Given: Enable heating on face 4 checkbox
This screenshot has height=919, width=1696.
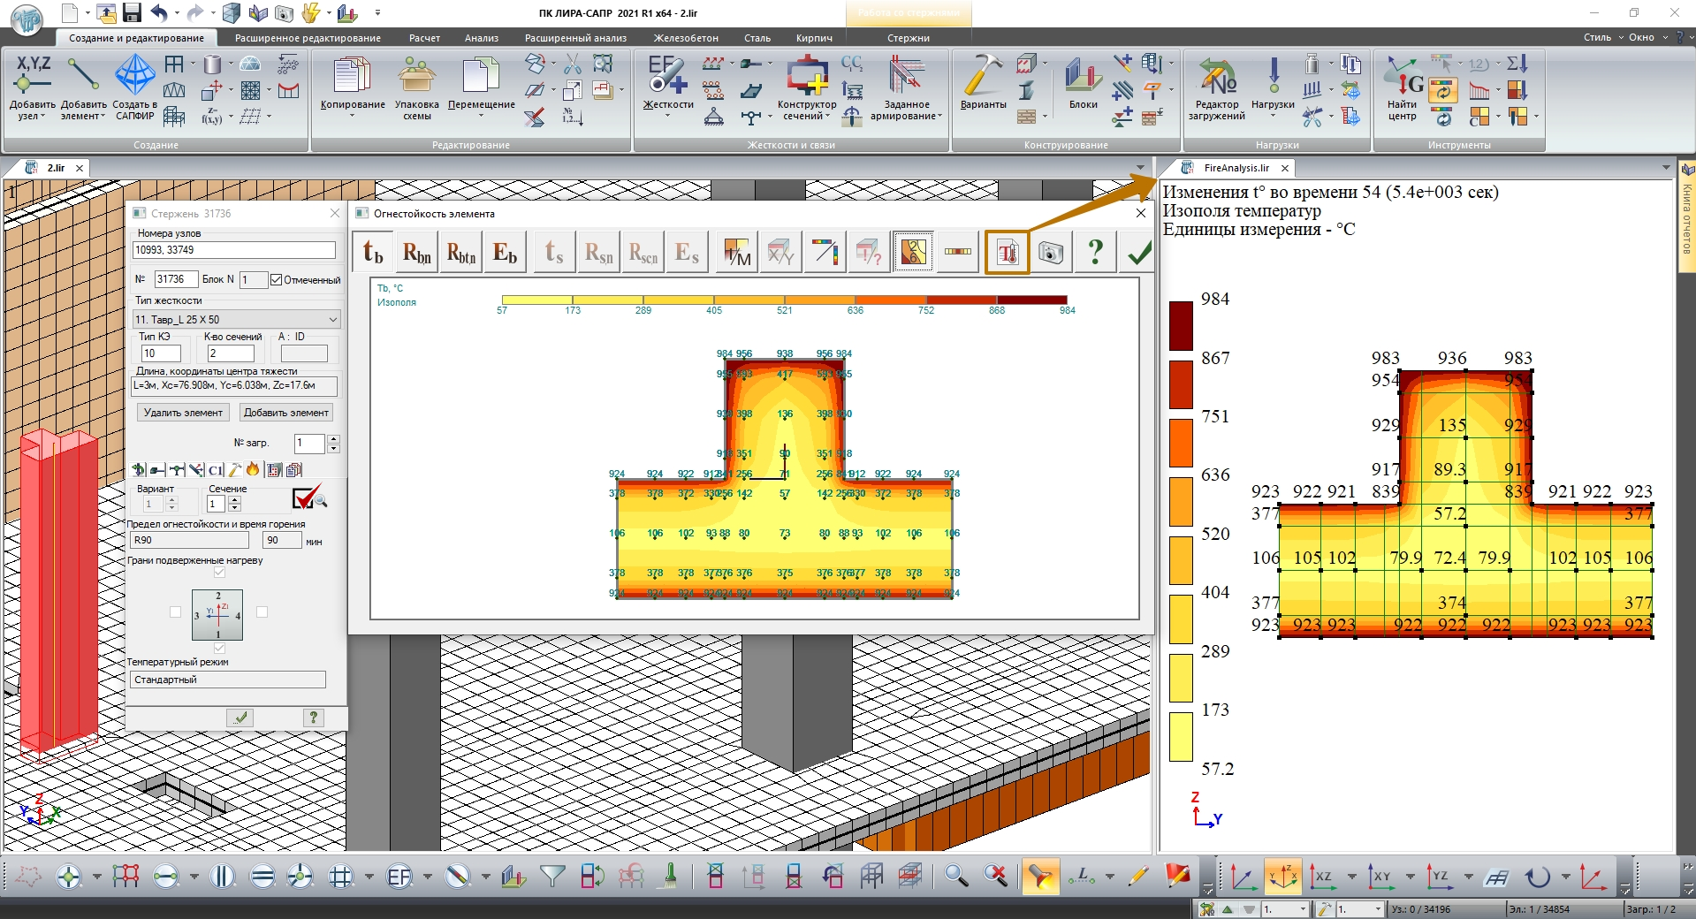Looking at the screenshot, I should [262, 611].
